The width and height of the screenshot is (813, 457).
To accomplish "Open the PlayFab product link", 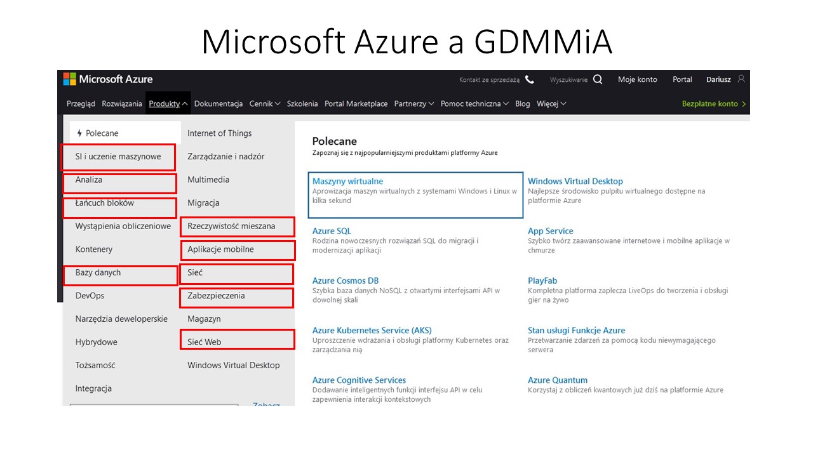I will pos(542,281).
